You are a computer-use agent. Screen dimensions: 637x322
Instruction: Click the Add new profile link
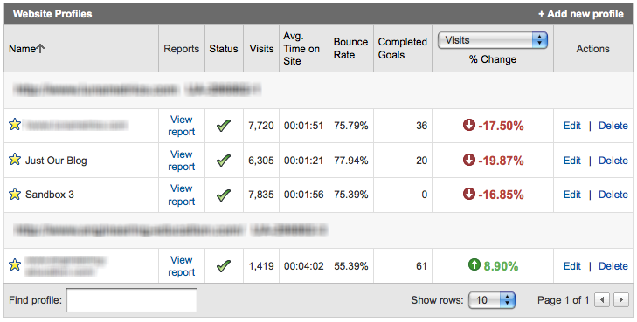click(581, 14)
